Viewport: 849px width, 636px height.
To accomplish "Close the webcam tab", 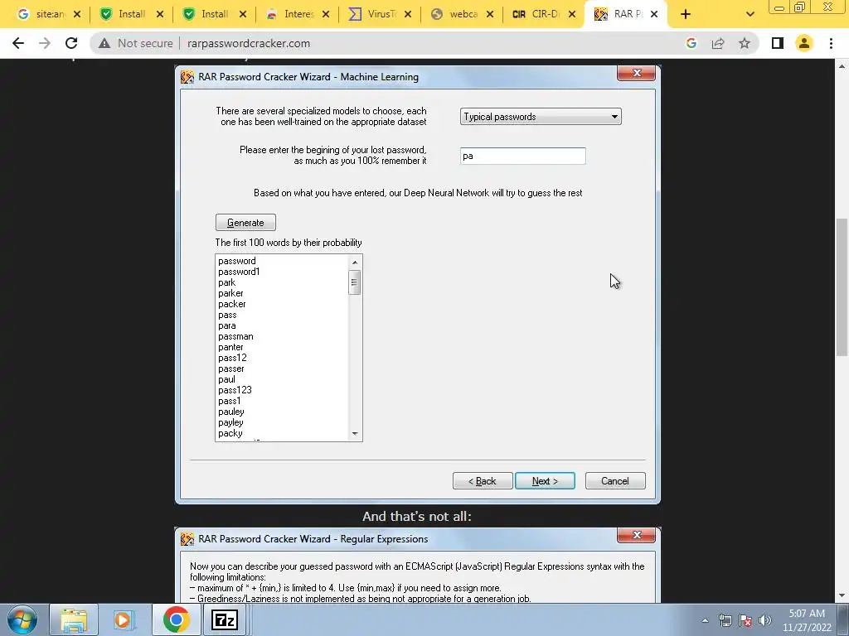I will coord(490,14).
